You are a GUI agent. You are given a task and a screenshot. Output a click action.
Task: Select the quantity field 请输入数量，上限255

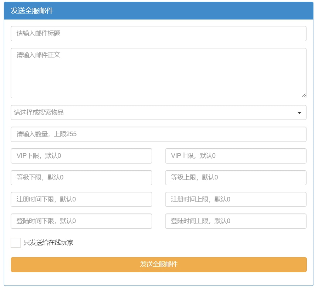click(x=158, y=134)
